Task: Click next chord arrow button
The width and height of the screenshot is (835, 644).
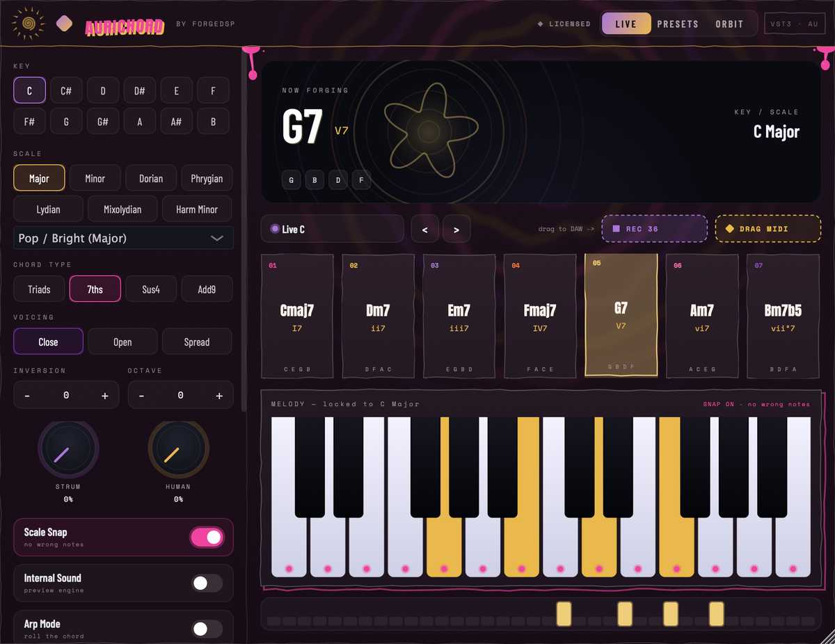Action: point(456,229)
